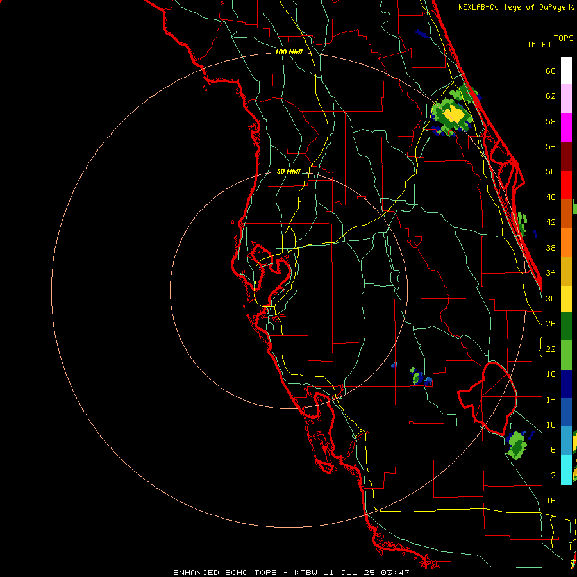Click the "42" legend label

point(551,222)
